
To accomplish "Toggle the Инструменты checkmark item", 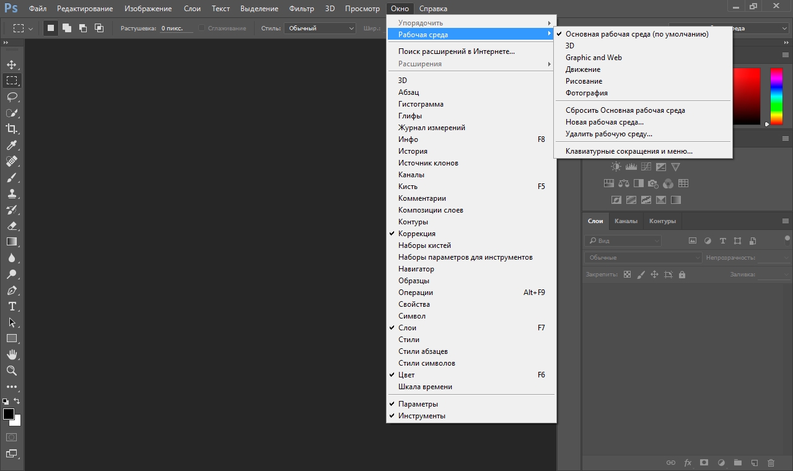I will coord(421,416).
